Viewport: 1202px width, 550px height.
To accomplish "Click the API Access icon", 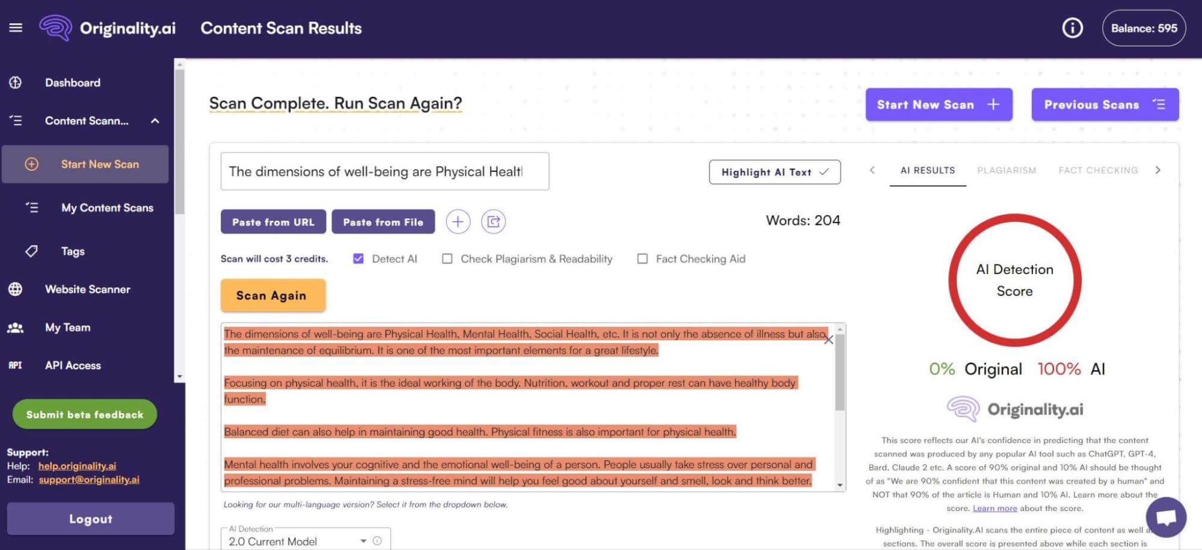I will (16, 365).
